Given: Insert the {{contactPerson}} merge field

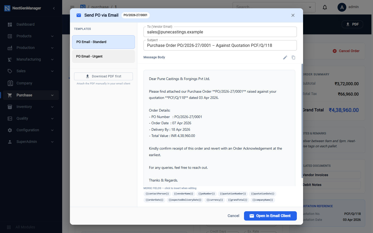Looking at the screenshot, I should tap(157, 194).
